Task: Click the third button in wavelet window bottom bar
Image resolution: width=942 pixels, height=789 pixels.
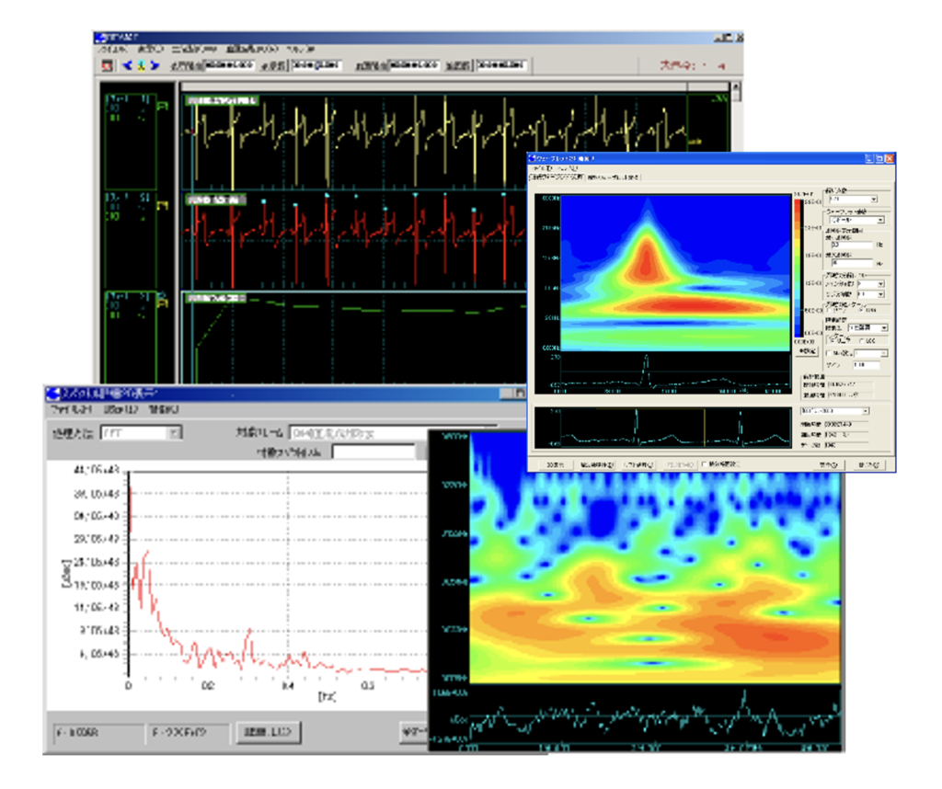Action: point(638,464)
